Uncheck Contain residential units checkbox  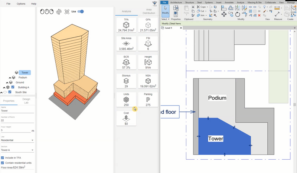(x=3, y=163)
